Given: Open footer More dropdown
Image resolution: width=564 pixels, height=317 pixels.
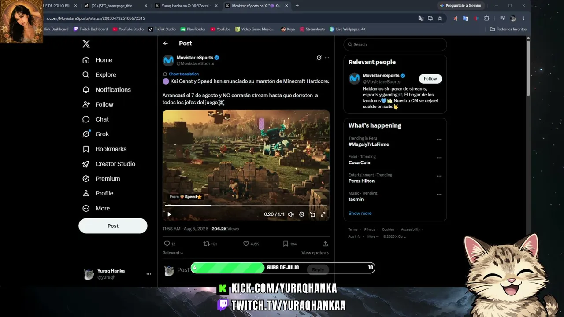Looking at the screenshot, I should point(372,236).
